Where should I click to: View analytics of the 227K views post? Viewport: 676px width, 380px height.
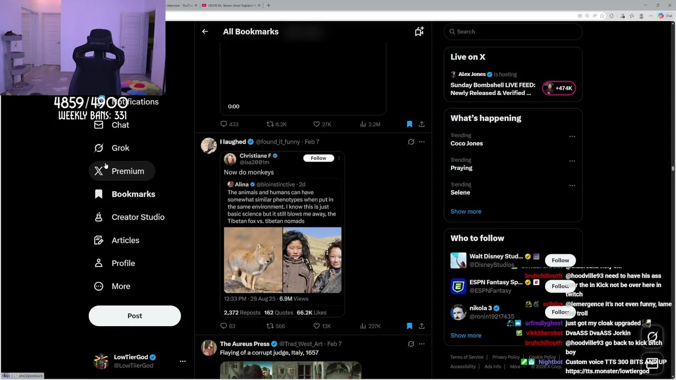point(370,326)
